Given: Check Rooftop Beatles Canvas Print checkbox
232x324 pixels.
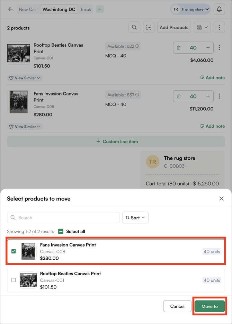Looking at the screenshot, I should 14,280.
